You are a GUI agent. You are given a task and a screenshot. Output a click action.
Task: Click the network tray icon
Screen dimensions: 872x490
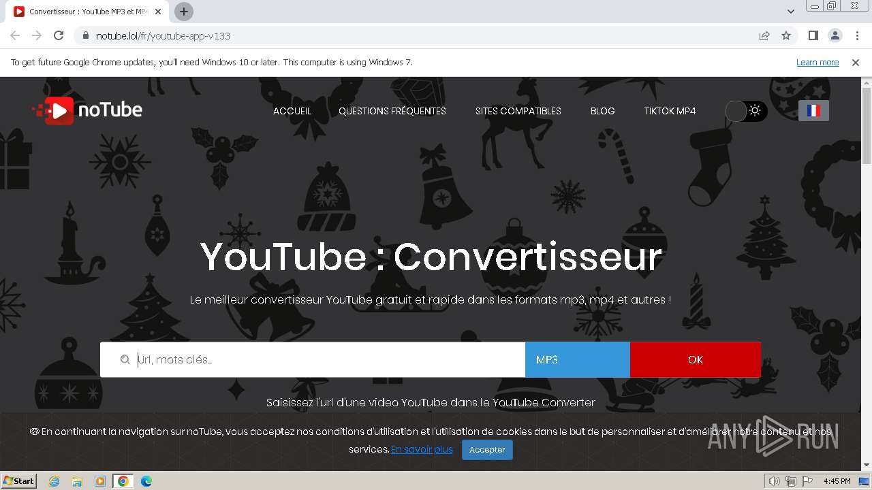point(791,481)
